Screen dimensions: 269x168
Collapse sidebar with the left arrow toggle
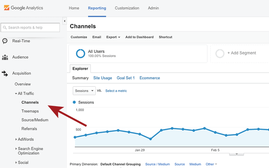(65, 21)
